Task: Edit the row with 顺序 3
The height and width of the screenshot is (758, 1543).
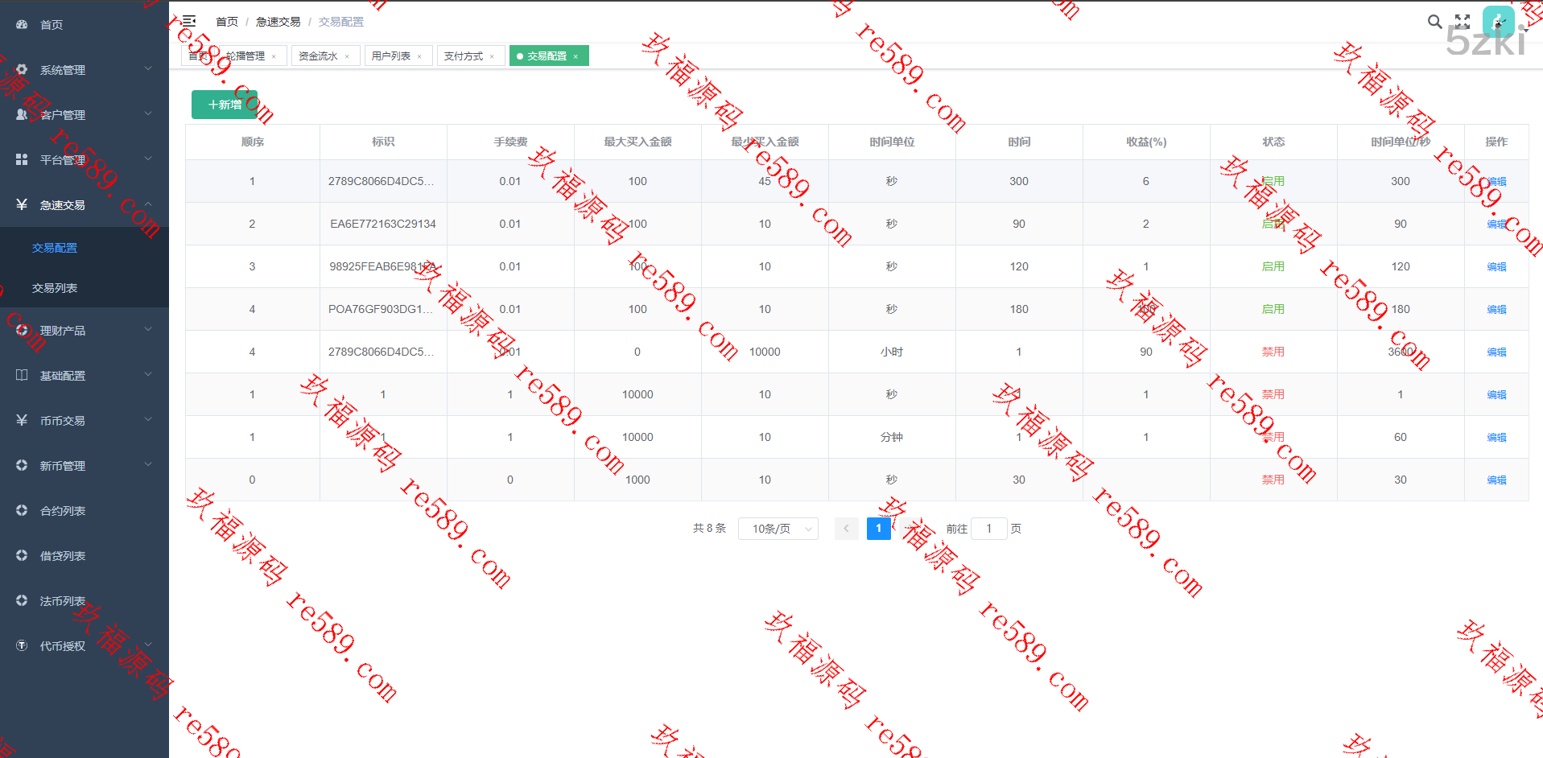Action: coord(1496,266)
